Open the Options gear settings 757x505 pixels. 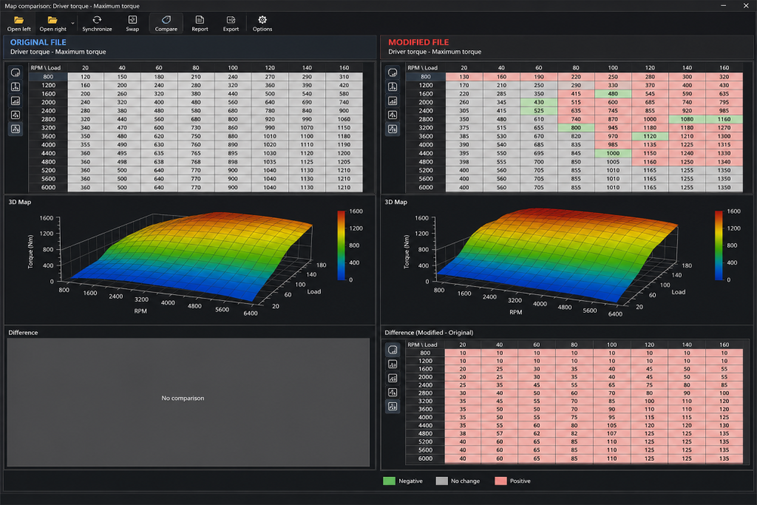pyautogui.click(x=262, y=23)
